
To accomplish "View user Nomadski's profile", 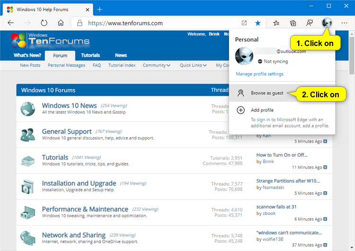I will [273, 187].
